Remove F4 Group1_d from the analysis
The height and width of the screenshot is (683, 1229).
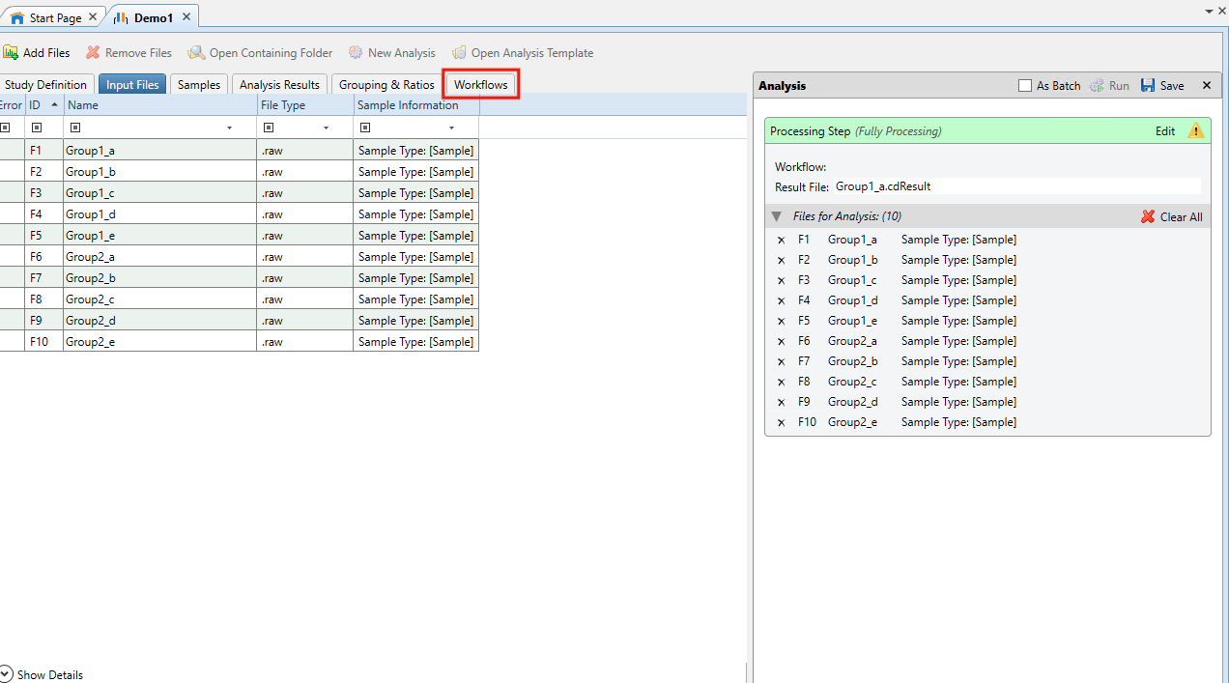pos(781,300)
